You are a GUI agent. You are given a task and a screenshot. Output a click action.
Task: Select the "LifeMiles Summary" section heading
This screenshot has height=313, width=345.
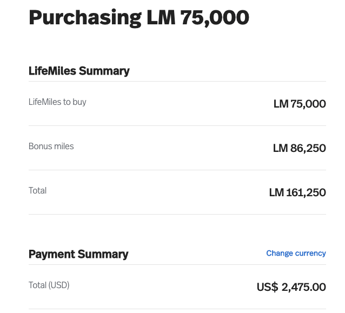coord(79,71)
